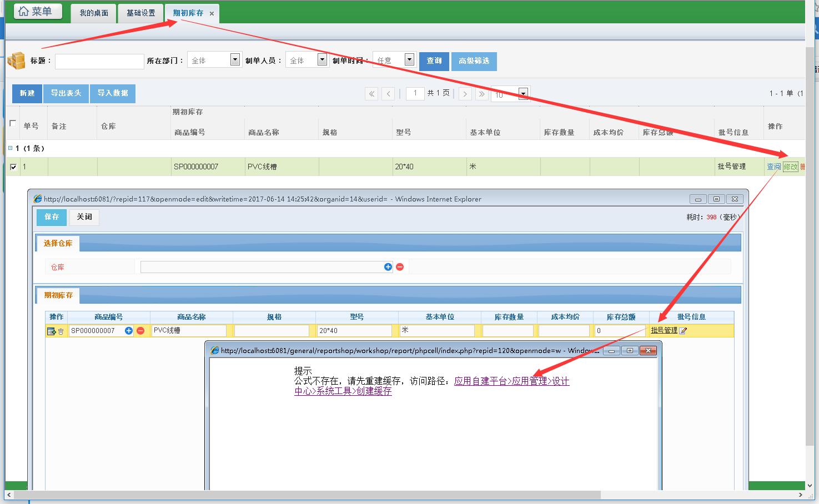Click 关闭 in the edit window
This screenshot has width=819, height=504.
(84, 217)
